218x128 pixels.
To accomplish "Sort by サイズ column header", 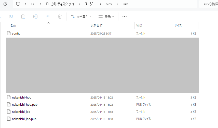I will coord(178,25).
